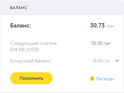Viewport: 124px width, 93px height.
Task: Click the Бонусный баланс: label
Action: [x=31, y=61]
